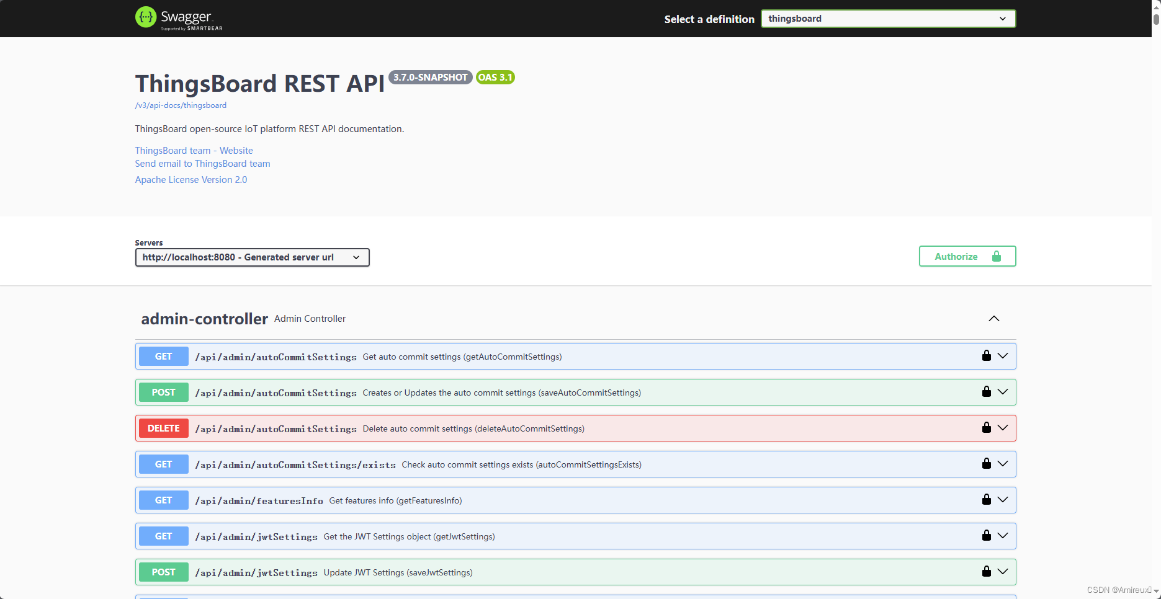Click the Admin Controller subtitle text
This screenshot has height=599, width=1161.
click(310, 319)
